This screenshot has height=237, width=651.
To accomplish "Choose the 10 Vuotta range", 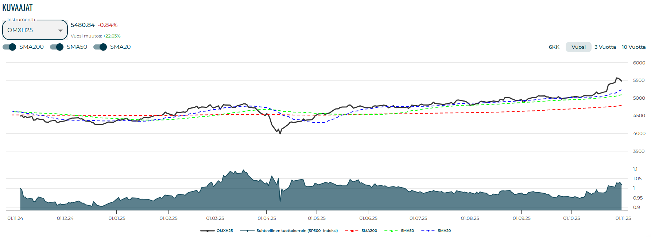I will point(633,47).
